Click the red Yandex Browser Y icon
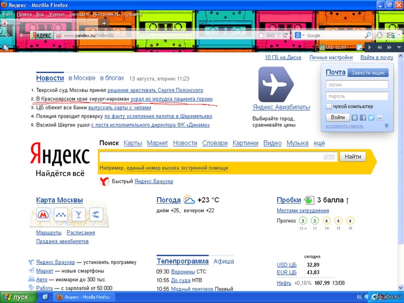The width and height of the screenshot is (404, 303). (104, 181)
